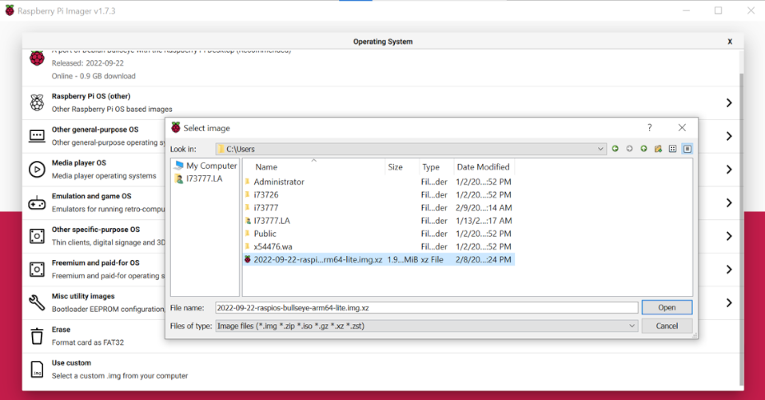Click the Open button
This screenshot has height=400, width=765.
(666, 307)
